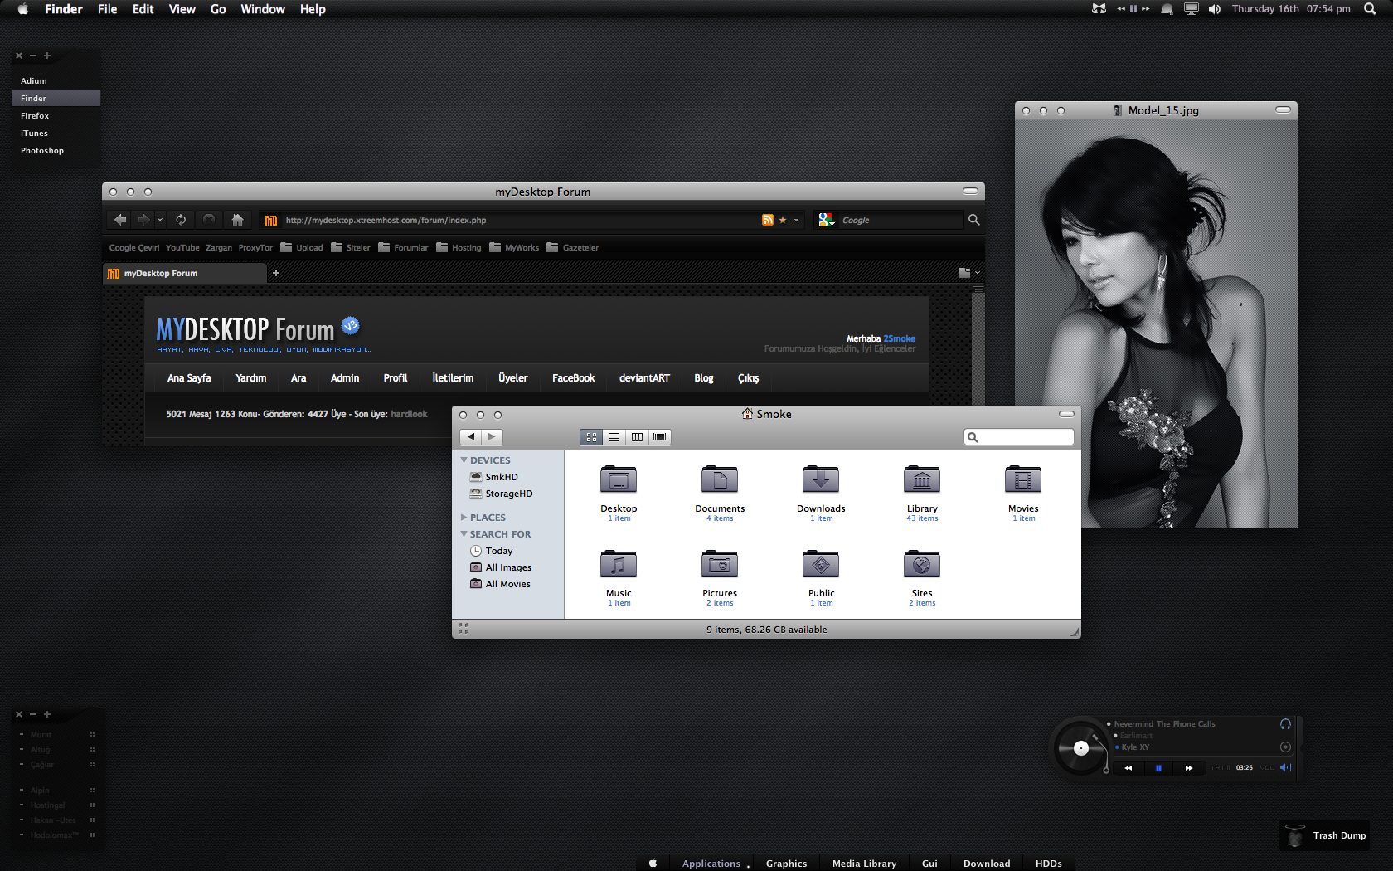Open the Documents folder icon
Viewport: 1393px width, 871px height.
[x=720, y=479]
